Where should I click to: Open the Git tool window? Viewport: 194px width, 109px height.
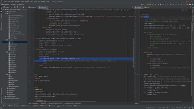point(5,106)
